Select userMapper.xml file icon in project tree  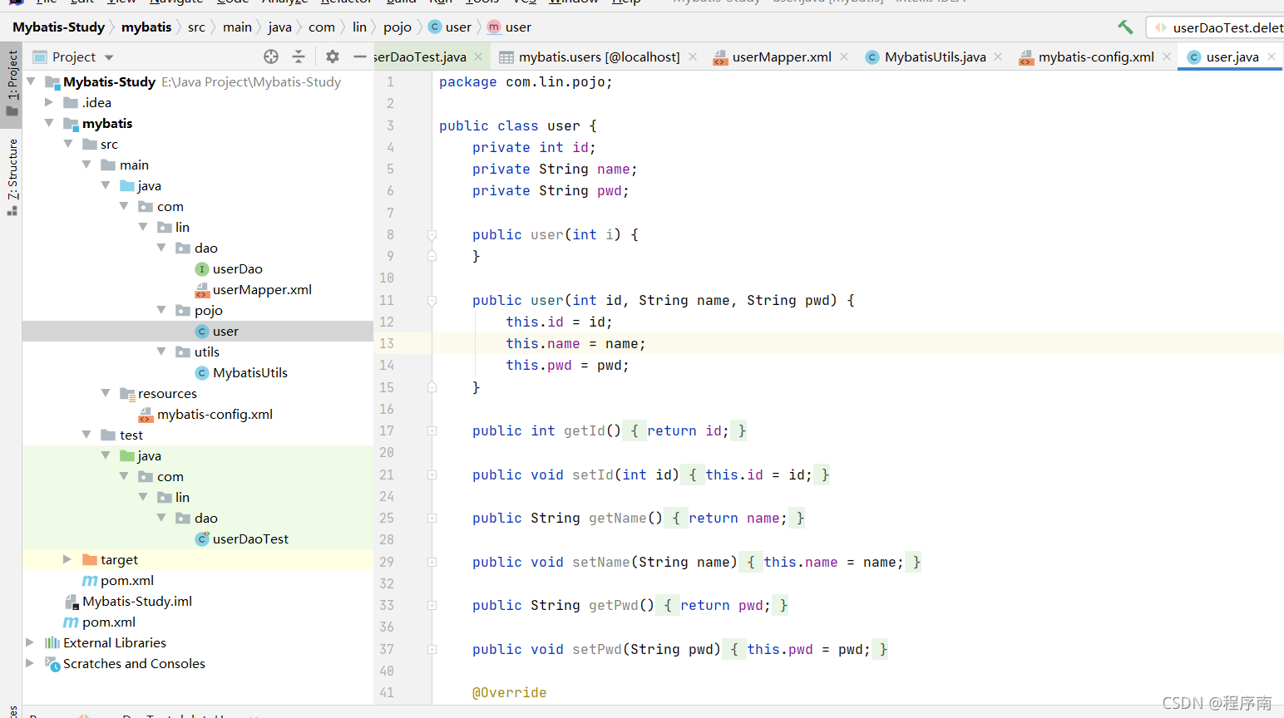click(202, 290)
